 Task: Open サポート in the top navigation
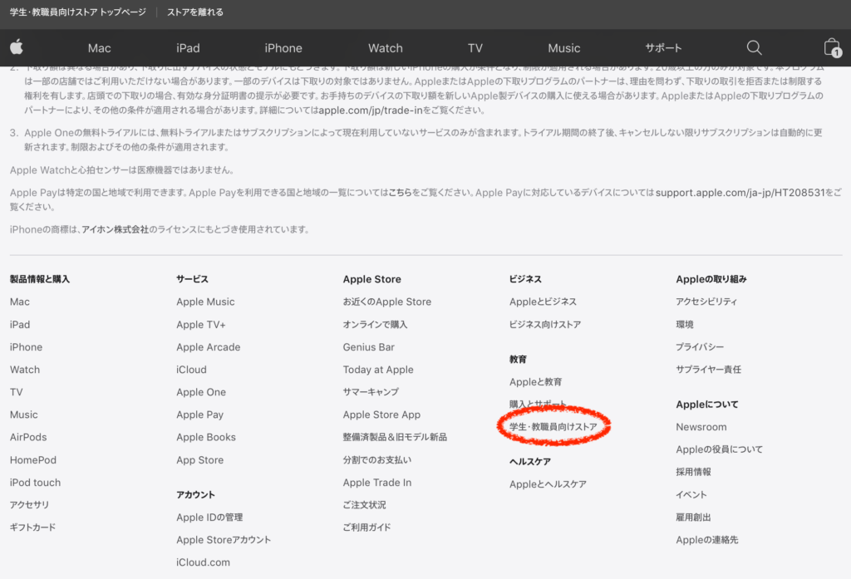coord(663,48)
